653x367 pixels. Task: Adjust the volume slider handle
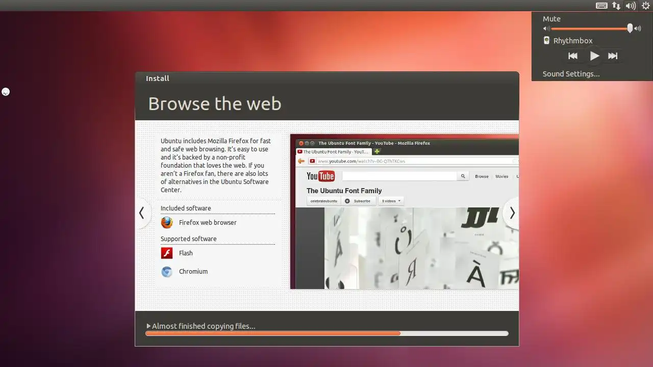[x=630, y=29]
